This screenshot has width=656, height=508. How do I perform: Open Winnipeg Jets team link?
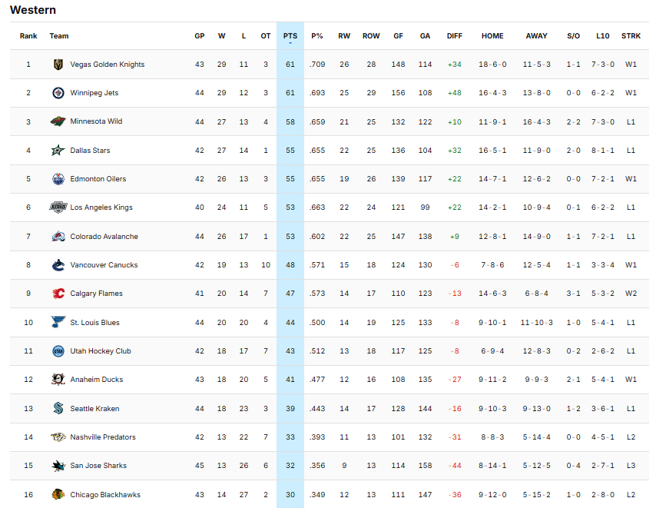tap(94, 93)
